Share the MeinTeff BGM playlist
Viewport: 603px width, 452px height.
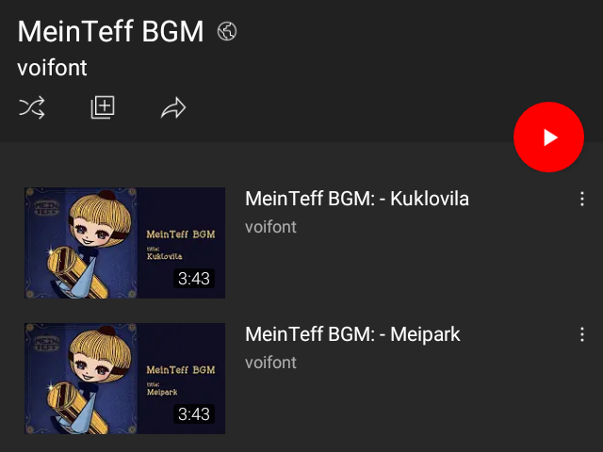pyautogui.click(x=173, y=108)
